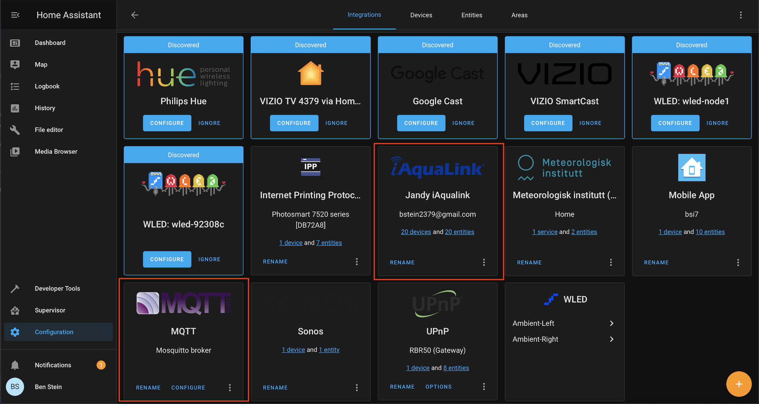Screen dimensions: 759x404
Task: Open the Developer Tools hammer icon
Action: [x=15, y=289]
